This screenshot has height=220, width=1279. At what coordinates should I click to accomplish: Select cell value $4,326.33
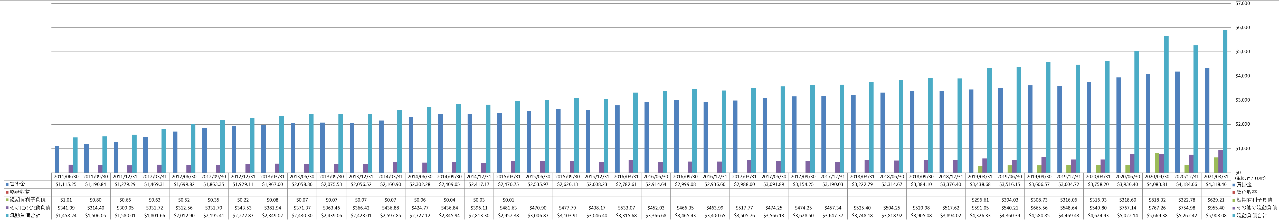[980, 216]
